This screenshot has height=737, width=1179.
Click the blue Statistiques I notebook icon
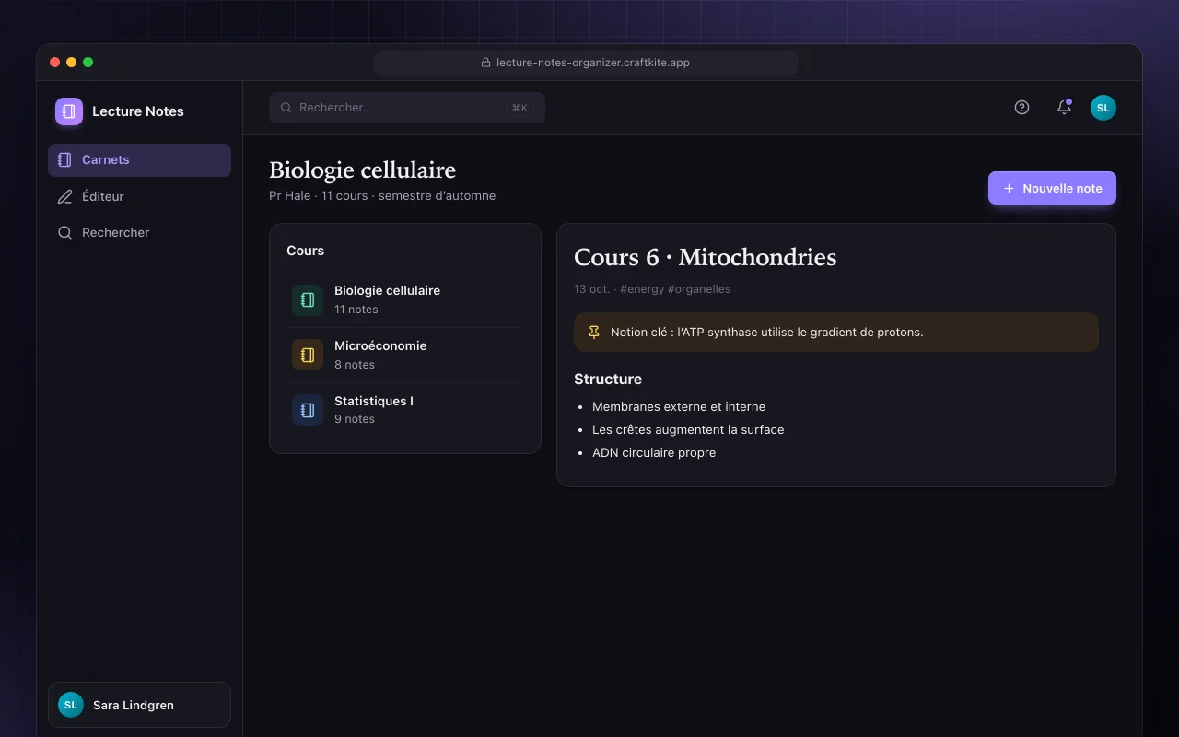[x=308, y=410]
